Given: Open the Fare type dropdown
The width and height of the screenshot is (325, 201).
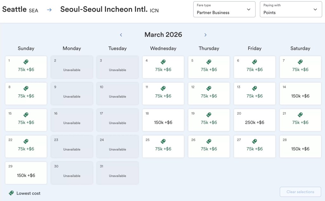Looking at the screenshot, I should point(224,9).
